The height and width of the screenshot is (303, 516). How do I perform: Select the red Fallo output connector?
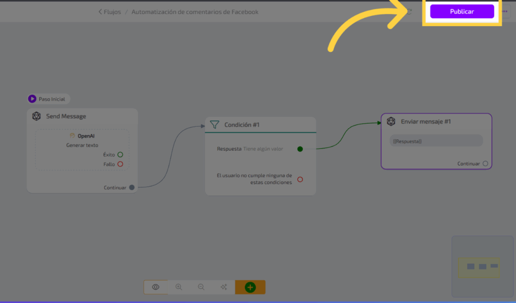coord(120,164)
